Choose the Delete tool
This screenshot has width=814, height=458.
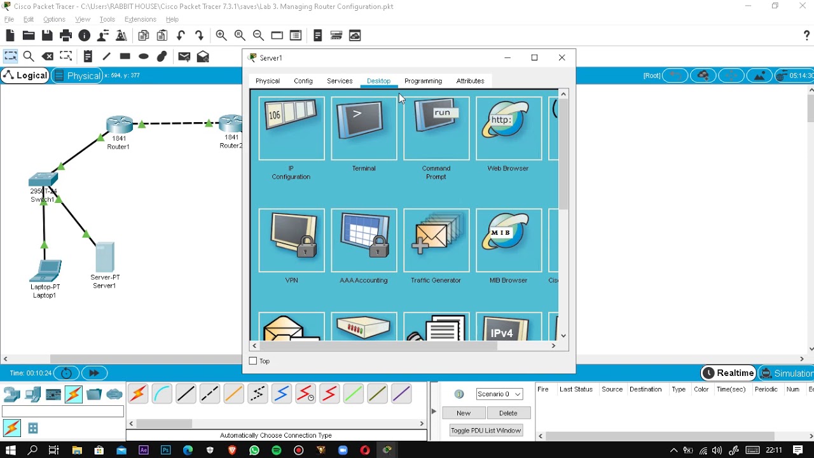point(48,57)
